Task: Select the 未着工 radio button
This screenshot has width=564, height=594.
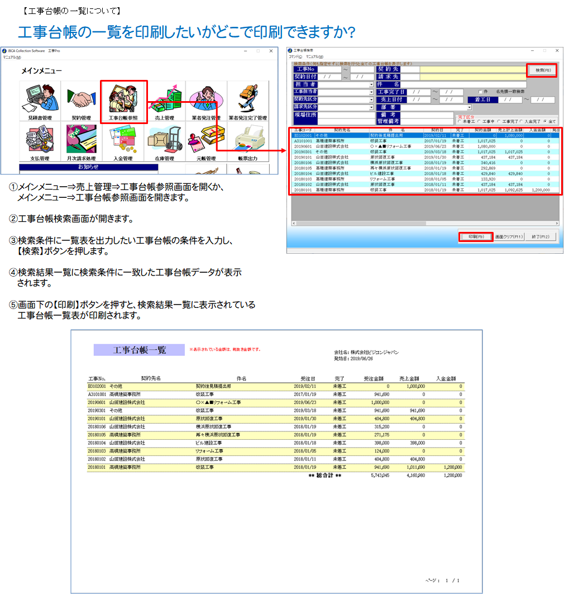Action: 460,121
